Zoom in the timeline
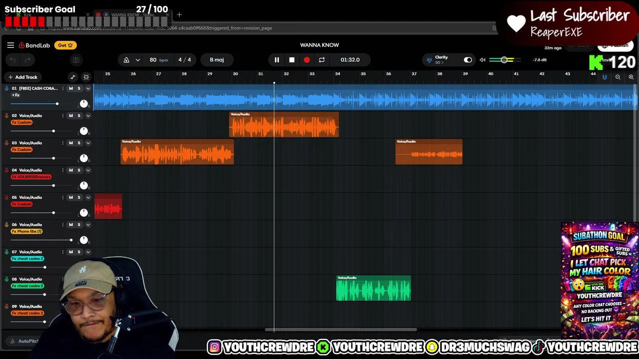 (x=631, y=77)
